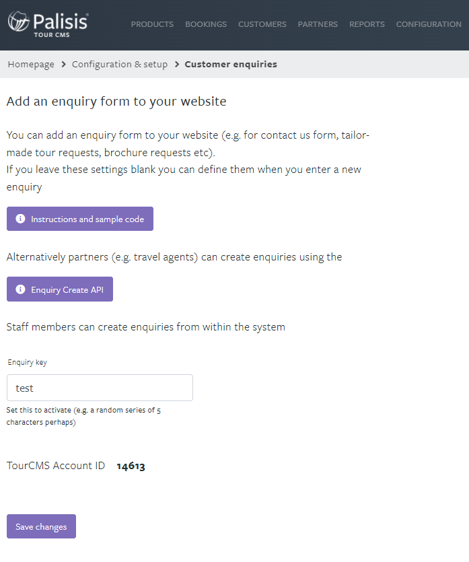Click the TourCMS Account ID number 14613
Image resolution: width=469 pixels, height=562 pixels.
[x=131, y=466]
